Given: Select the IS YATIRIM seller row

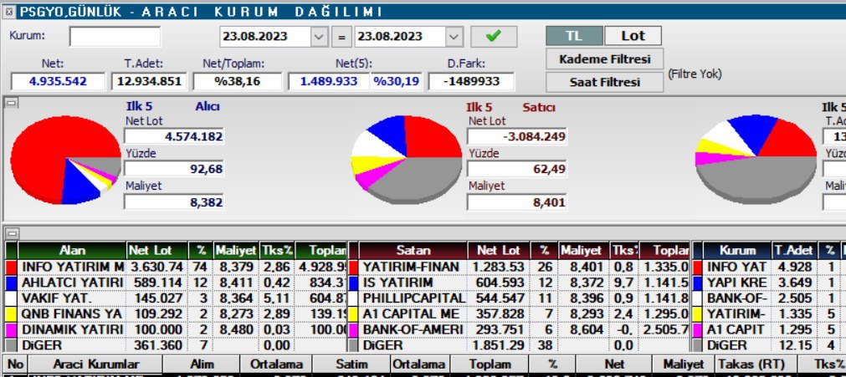Looking at the screenshot, I should (519, 283).
